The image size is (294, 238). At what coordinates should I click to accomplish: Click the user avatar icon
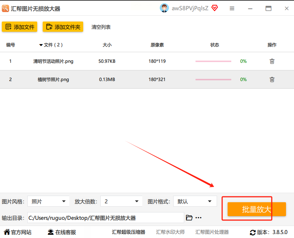[x=164, y=8]
